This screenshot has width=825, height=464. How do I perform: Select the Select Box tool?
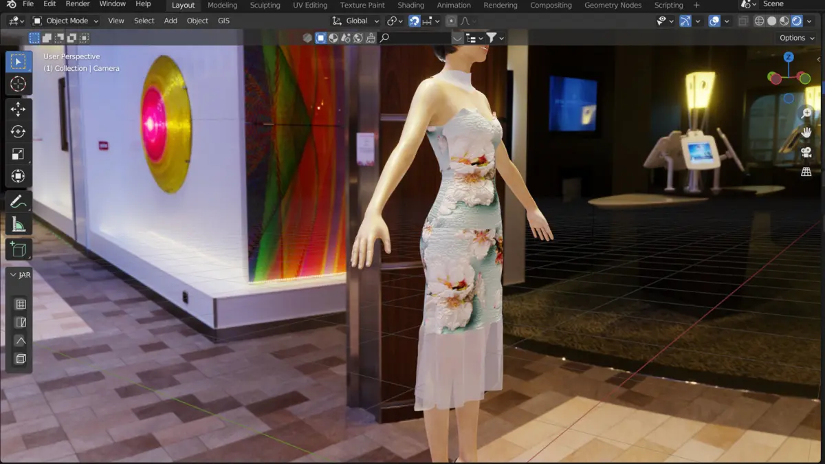point(19,62)
